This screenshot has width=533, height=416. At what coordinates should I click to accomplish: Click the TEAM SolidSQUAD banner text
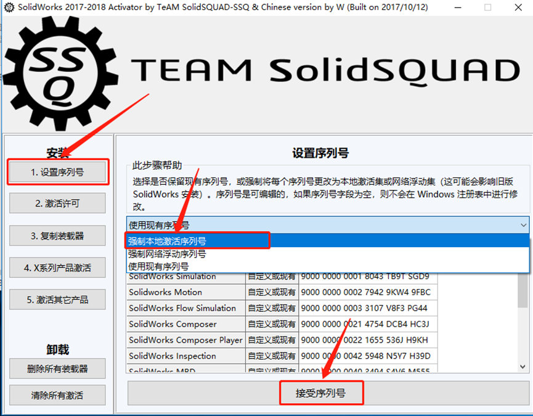(x=327, y=68)
